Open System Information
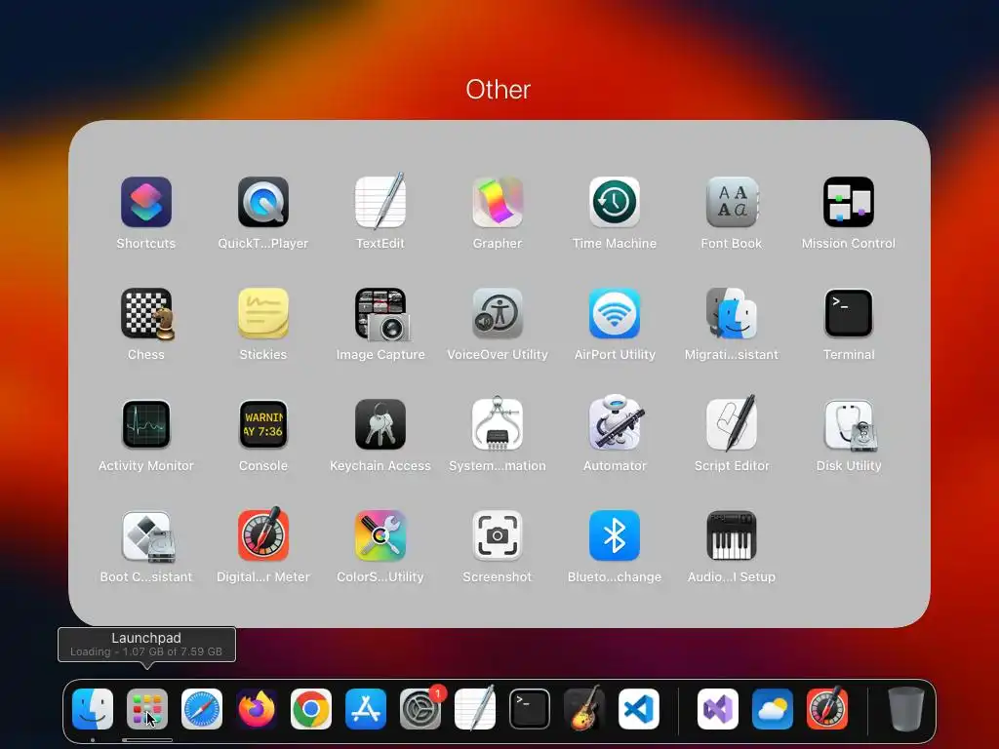Image resolution: width=999 pixels, height=749 pixels. pos(498,423)
